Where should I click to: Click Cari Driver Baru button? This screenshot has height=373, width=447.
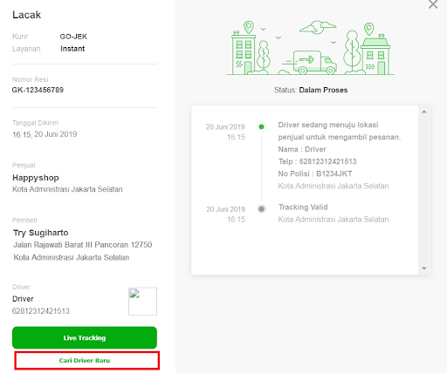coord(87,361)
